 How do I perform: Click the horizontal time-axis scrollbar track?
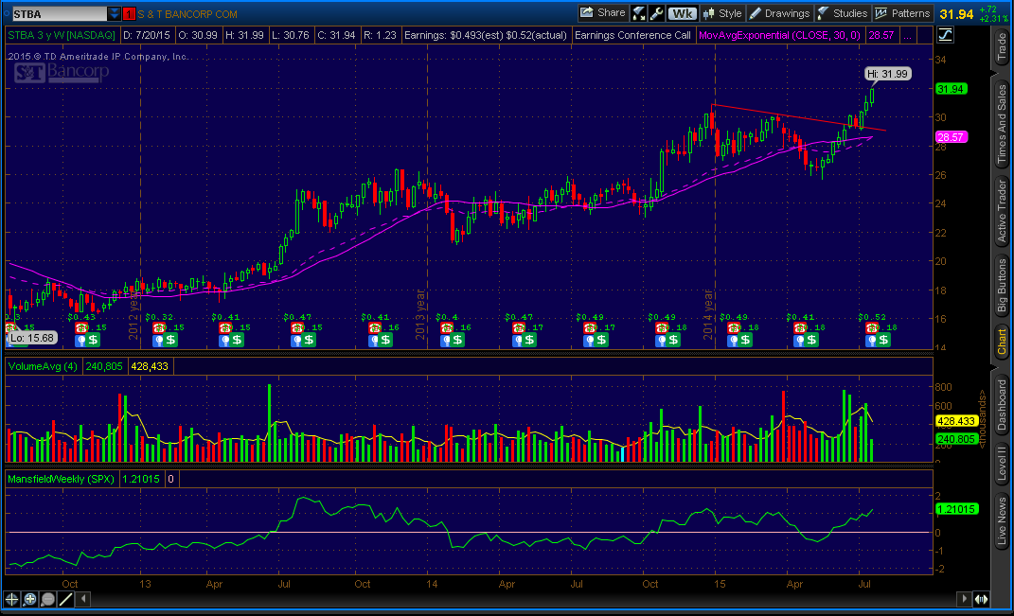(x=521, y=599)
